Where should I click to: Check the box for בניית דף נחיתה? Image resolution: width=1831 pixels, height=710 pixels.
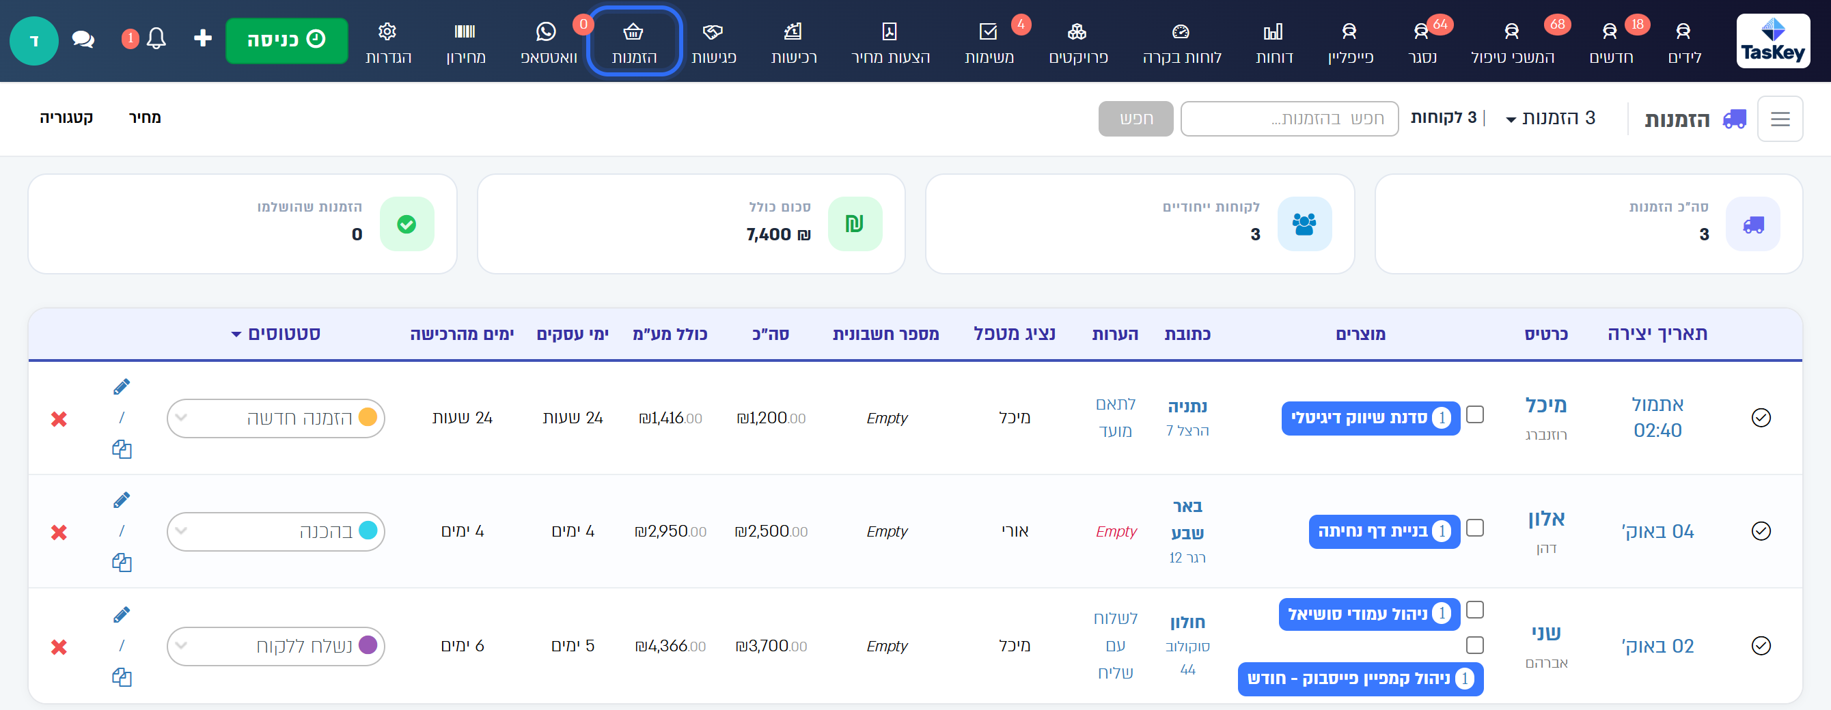1475,528
